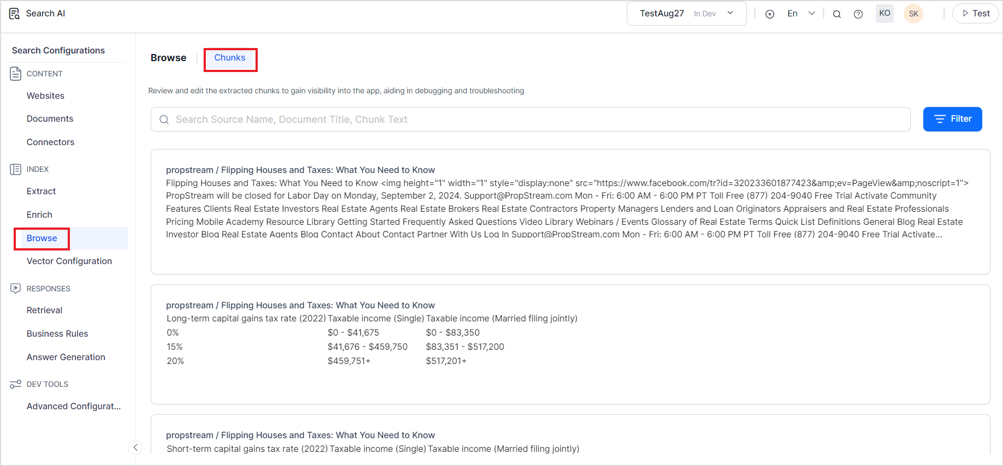Viewport: 1003px width, 466px height.
Task: Click the Test button
Action: (x=975, y=14)
